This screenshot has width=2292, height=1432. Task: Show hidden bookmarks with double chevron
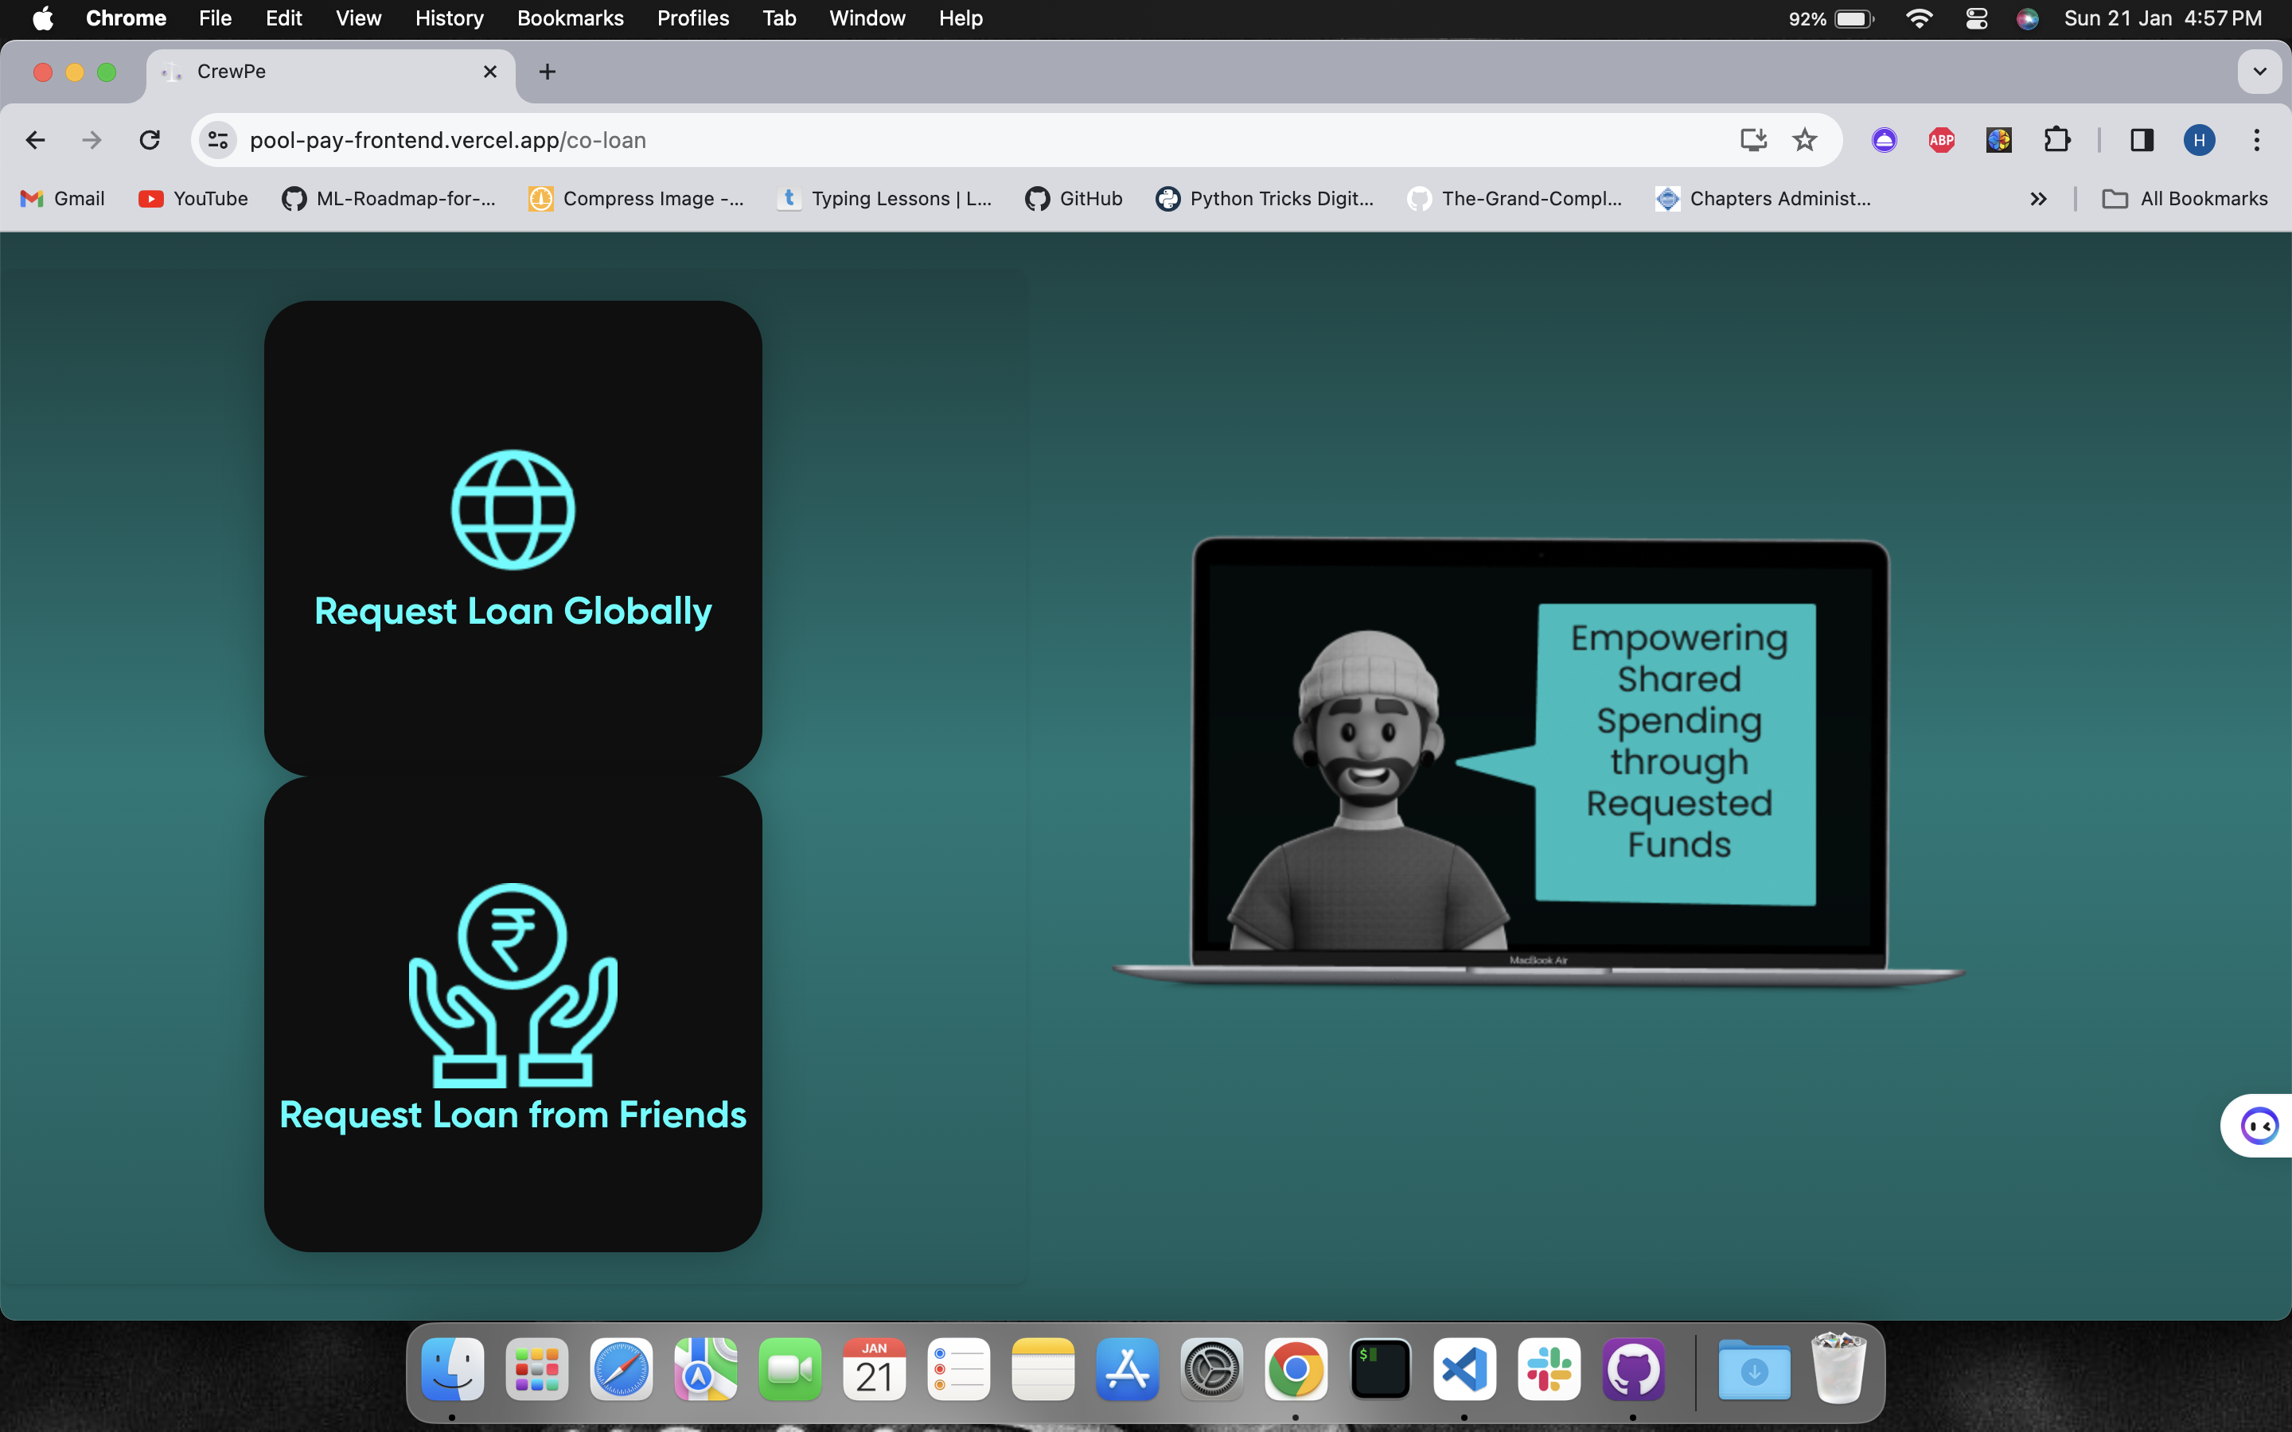tap(2038, 199)
